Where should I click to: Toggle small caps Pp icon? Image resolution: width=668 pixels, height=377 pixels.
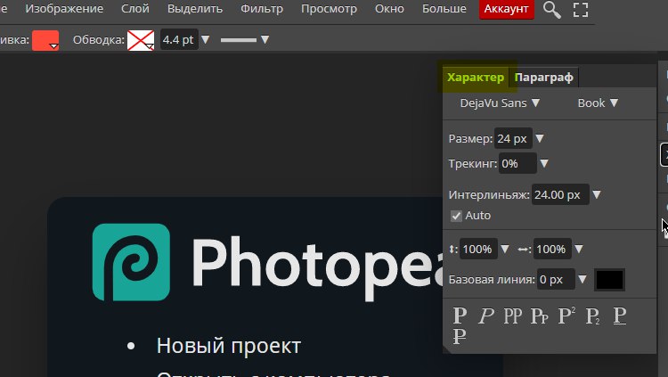point(540,316)
